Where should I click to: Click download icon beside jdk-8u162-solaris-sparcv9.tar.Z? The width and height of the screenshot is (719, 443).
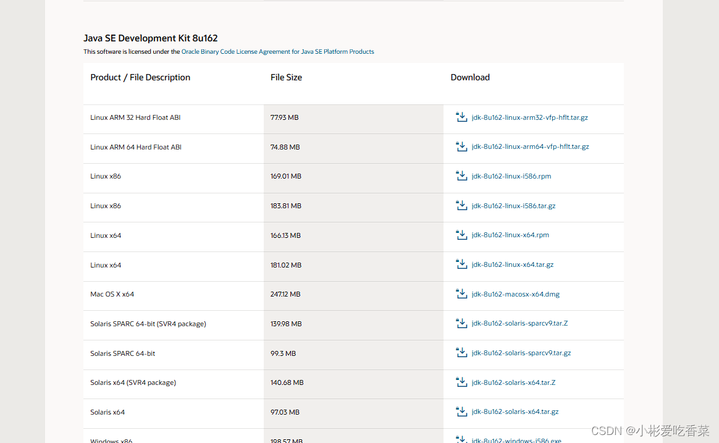click(x=461, y=323)
